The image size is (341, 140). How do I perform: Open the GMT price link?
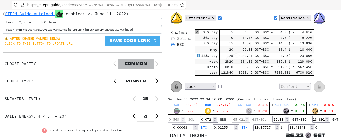click(315, 105)
